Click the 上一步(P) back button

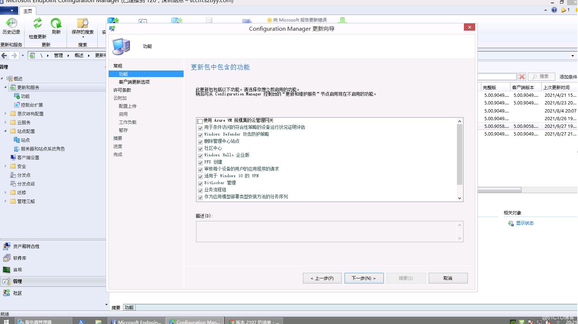click(322, 278)
